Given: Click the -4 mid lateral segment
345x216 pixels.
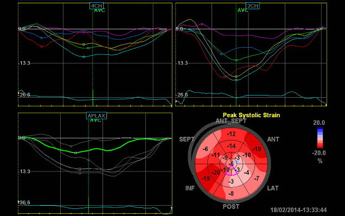Looking at the screenshot, I should [x=247, y=173].
